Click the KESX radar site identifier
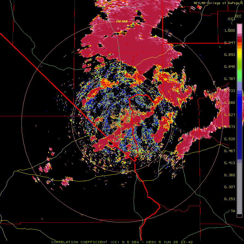 [152, 242]
